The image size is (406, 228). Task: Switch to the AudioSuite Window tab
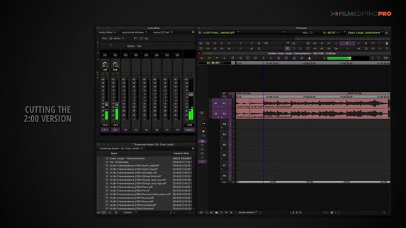click(133, 32)
